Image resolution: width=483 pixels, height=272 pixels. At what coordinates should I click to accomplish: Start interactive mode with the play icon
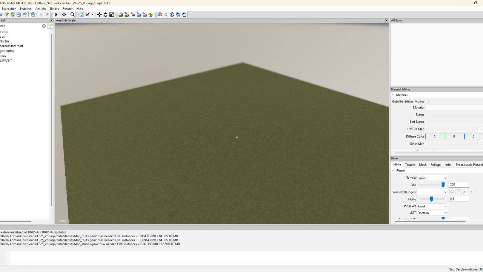pos(56,15)
